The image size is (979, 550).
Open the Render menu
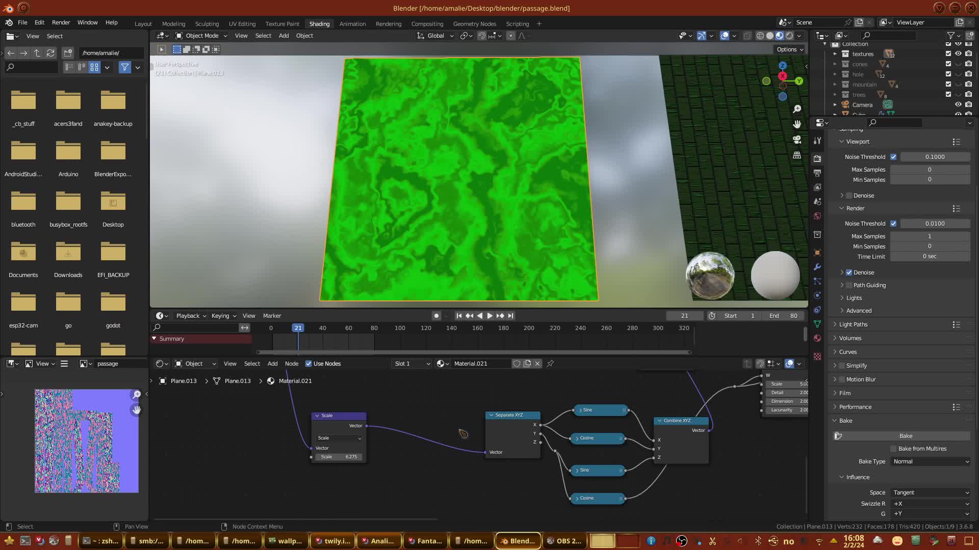point(61,22)
